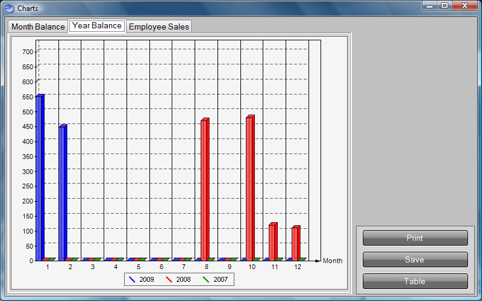Click the red bar for month 11

(x=273, y=242)
